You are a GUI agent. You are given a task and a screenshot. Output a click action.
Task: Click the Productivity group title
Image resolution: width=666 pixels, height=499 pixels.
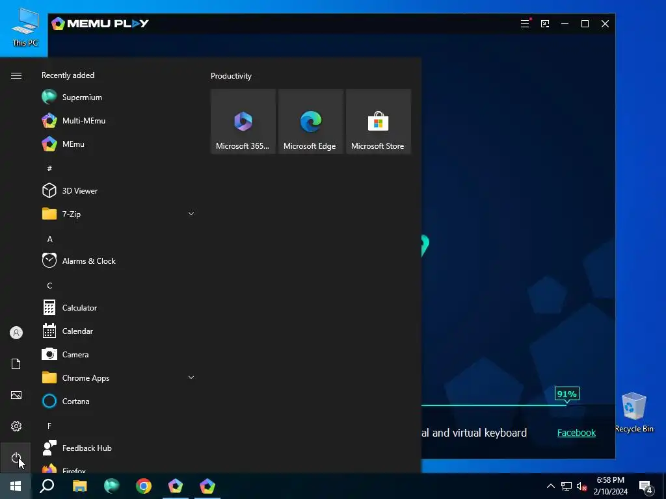pos(231,76)
